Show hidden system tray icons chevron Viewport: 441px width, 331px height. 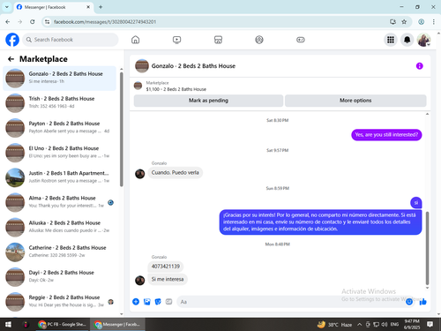[x=359, y=324]
